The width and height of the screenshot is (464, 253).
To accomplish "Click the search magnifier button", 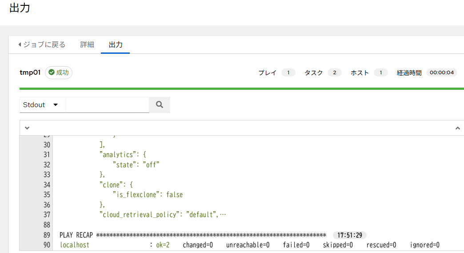I will pos(160,105).
